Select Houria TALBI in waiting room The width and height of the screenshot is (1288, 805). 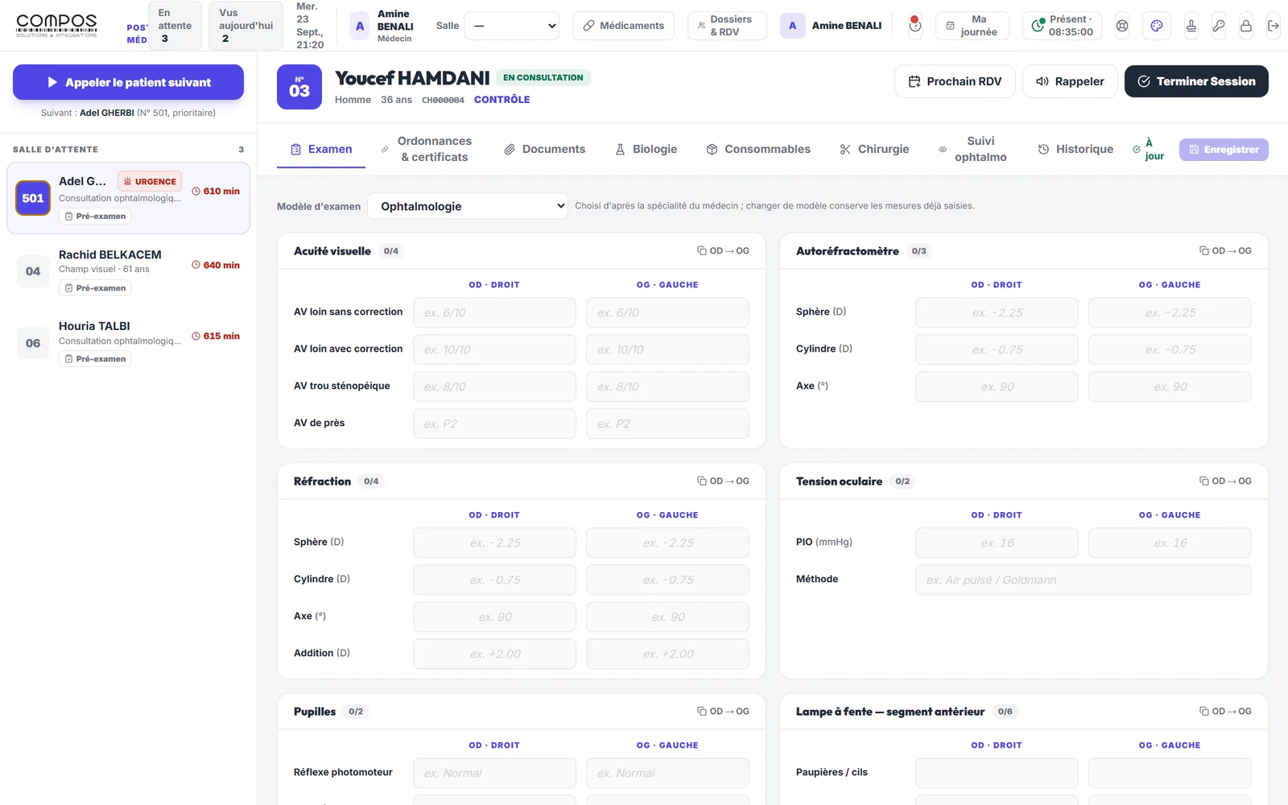(x=128, y=342)
